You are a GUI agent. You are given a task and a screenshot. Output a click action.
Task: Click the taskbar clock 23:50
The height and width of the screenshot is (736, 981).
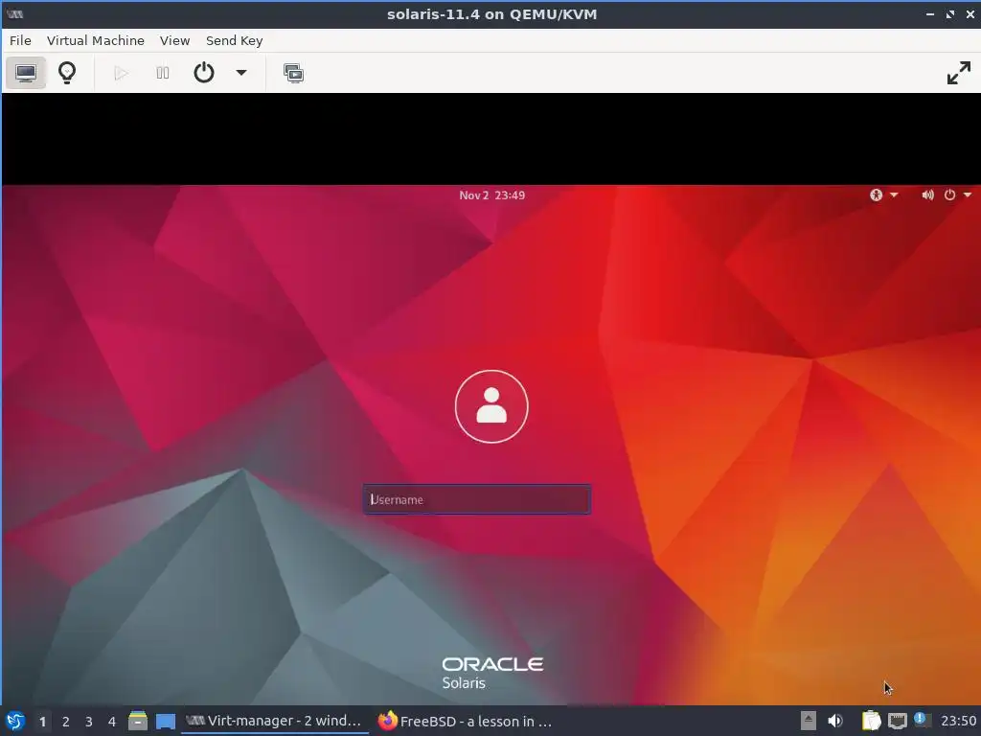click(958, 721)
